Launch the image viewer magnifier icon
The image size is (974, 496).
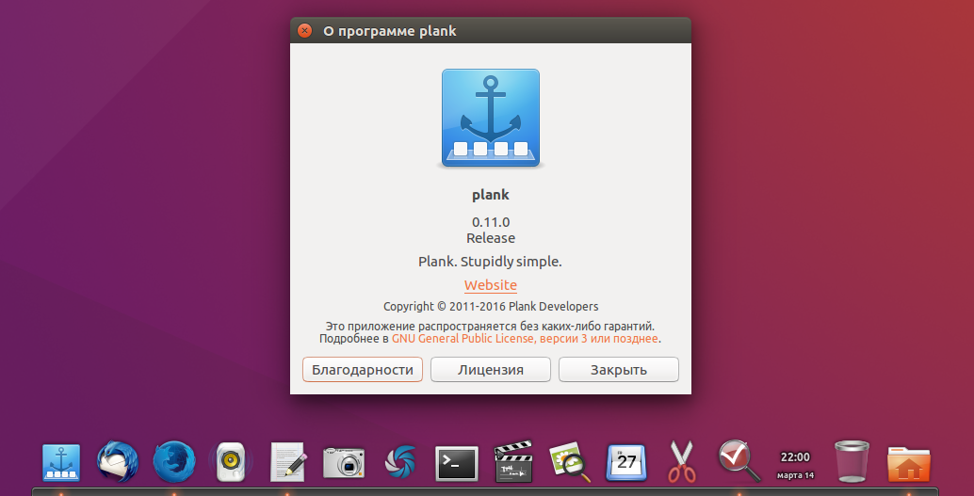click(570, 462)
